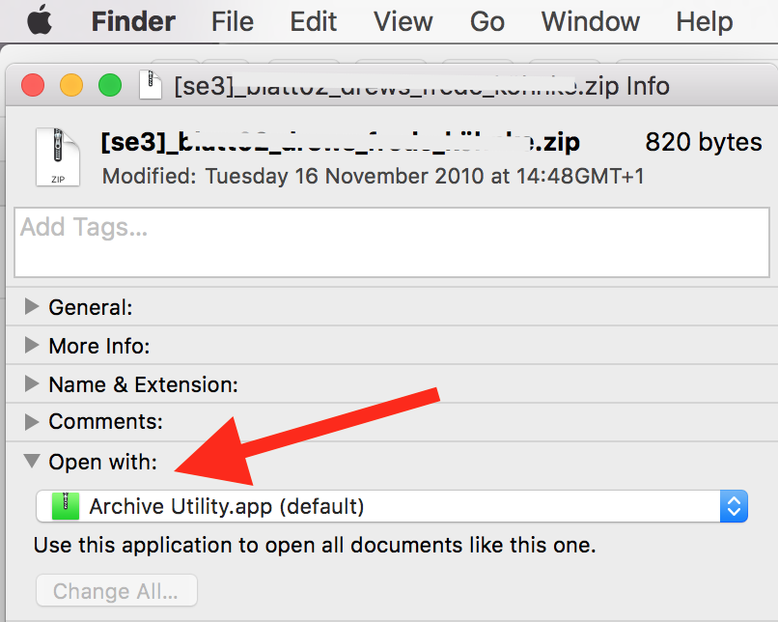Click inside the Add Tags field

pyautogui.click(x=386, y=241)
